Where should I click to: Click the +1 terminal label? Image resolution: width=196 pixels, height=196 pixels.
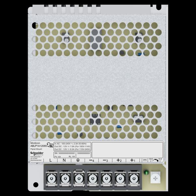[132, 160]
